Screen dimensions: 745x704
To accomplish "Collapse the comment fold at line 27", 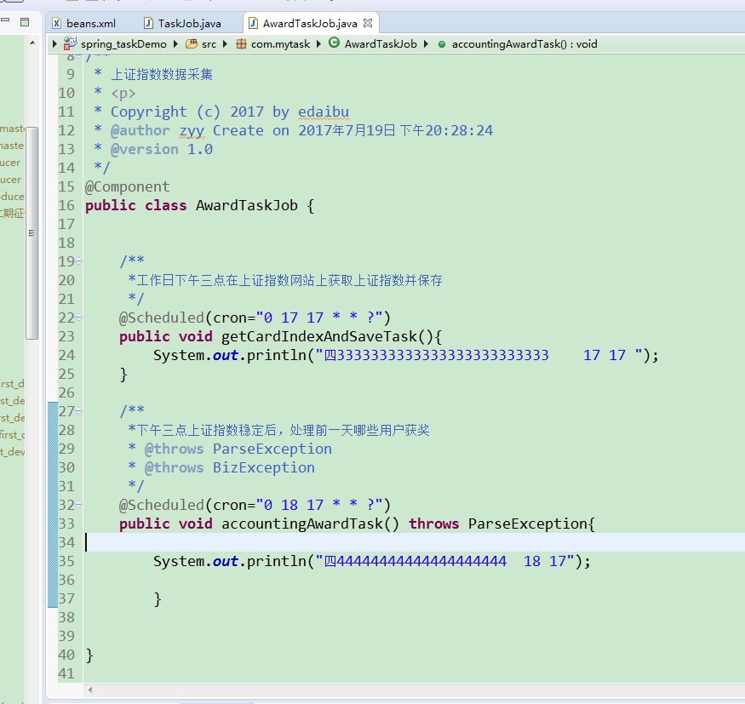I will point(79,411).
